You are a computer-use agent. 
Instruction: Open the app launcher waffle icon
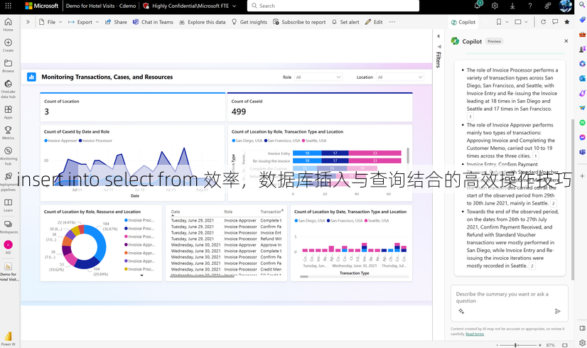tap(8, 6)
